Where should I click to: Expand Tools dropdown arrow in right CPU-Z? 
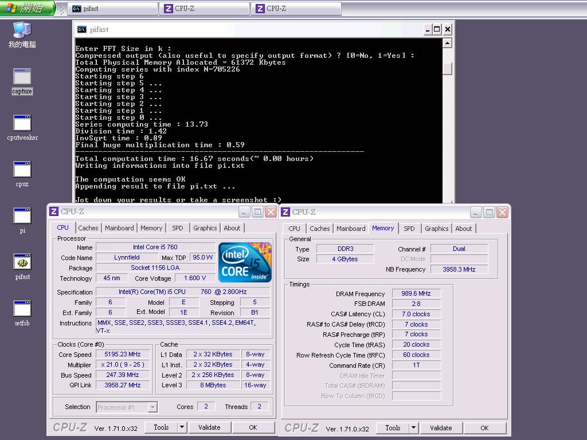413,427
